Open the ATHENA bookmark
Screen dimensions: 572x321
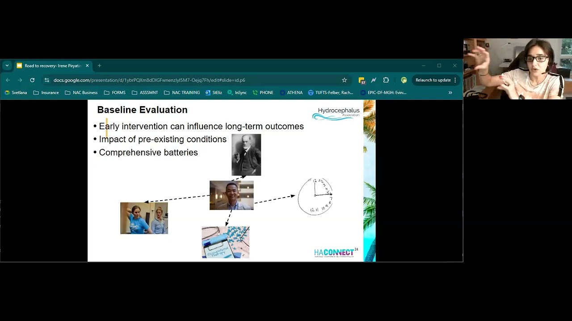click(291, 93)
